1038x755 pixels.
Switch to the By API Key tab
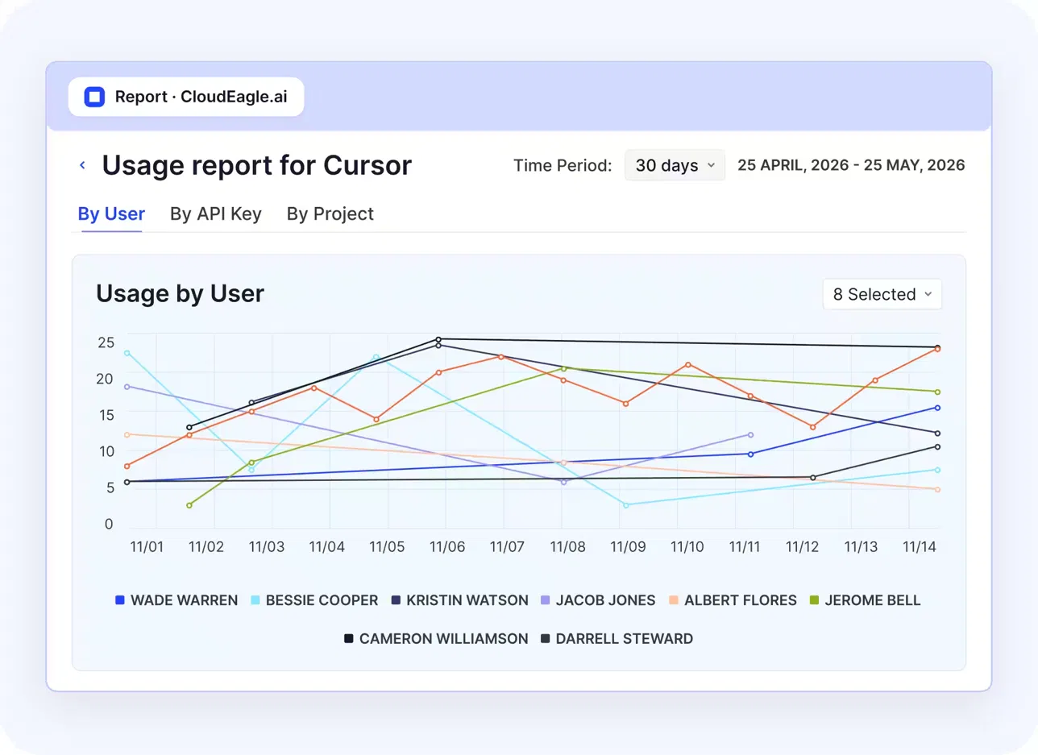point(216,214)
